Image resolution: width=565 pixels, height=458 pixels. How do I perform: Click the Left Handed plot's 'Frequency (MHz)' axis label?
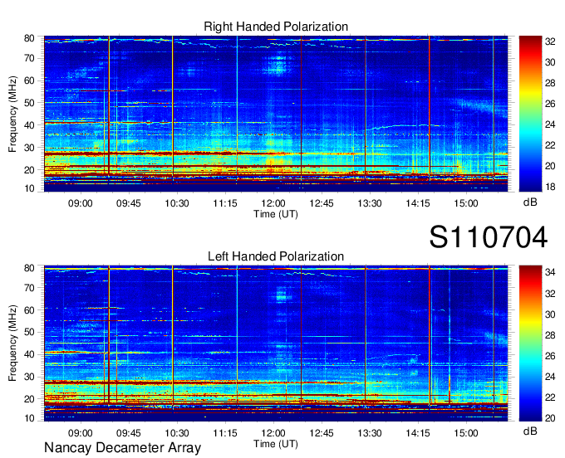[x=12, y=343]
